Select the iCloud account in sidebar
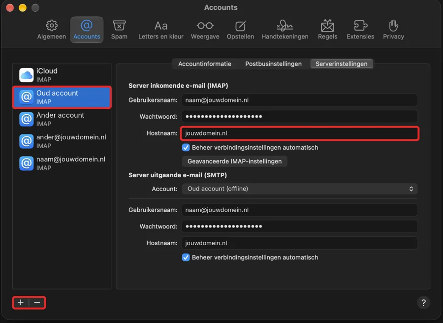Screen dimensions: 443x323 pos(62,75)
